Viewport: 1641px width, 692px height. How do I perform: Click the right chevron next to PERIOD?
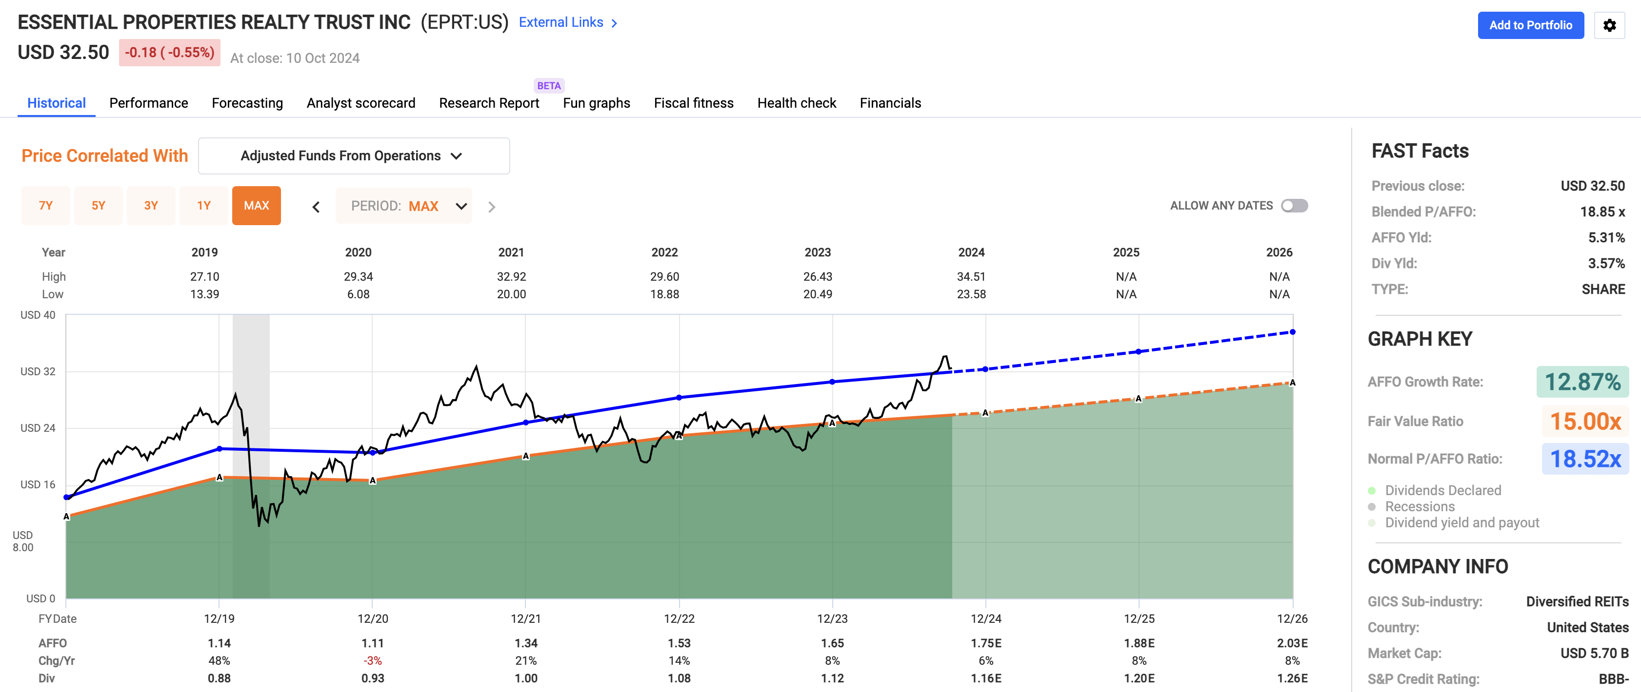point(491,206)
